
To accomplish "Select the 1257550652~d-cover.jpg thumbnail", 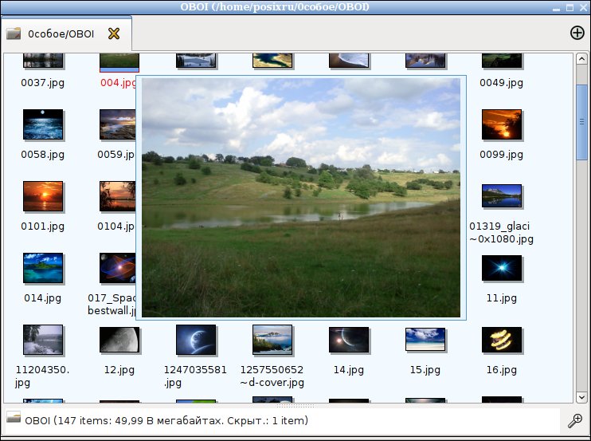I will 272,340.
